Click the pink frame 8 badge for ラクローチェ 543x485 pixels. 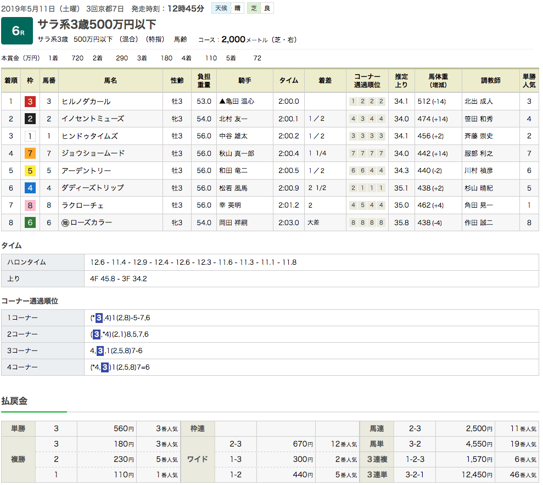click(x=30, y=205)
